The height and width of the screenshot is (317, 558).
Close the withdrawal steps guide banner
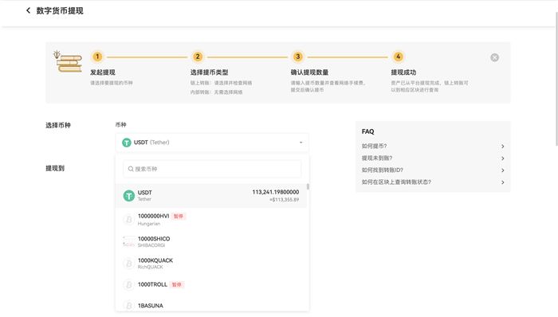point(494,57)
